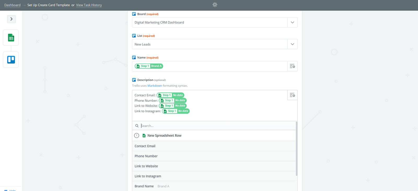Click the Step 1 Brand A pill in Name
Screen dimensions: 418x191
pyautogui.click(x=149, y=66)
